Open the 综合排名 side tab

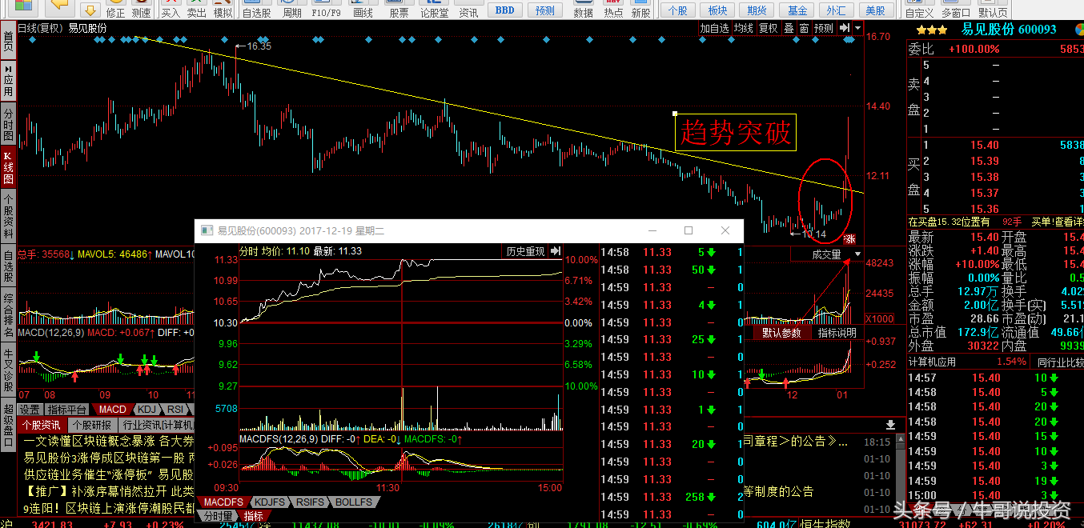tap(8, 313)
